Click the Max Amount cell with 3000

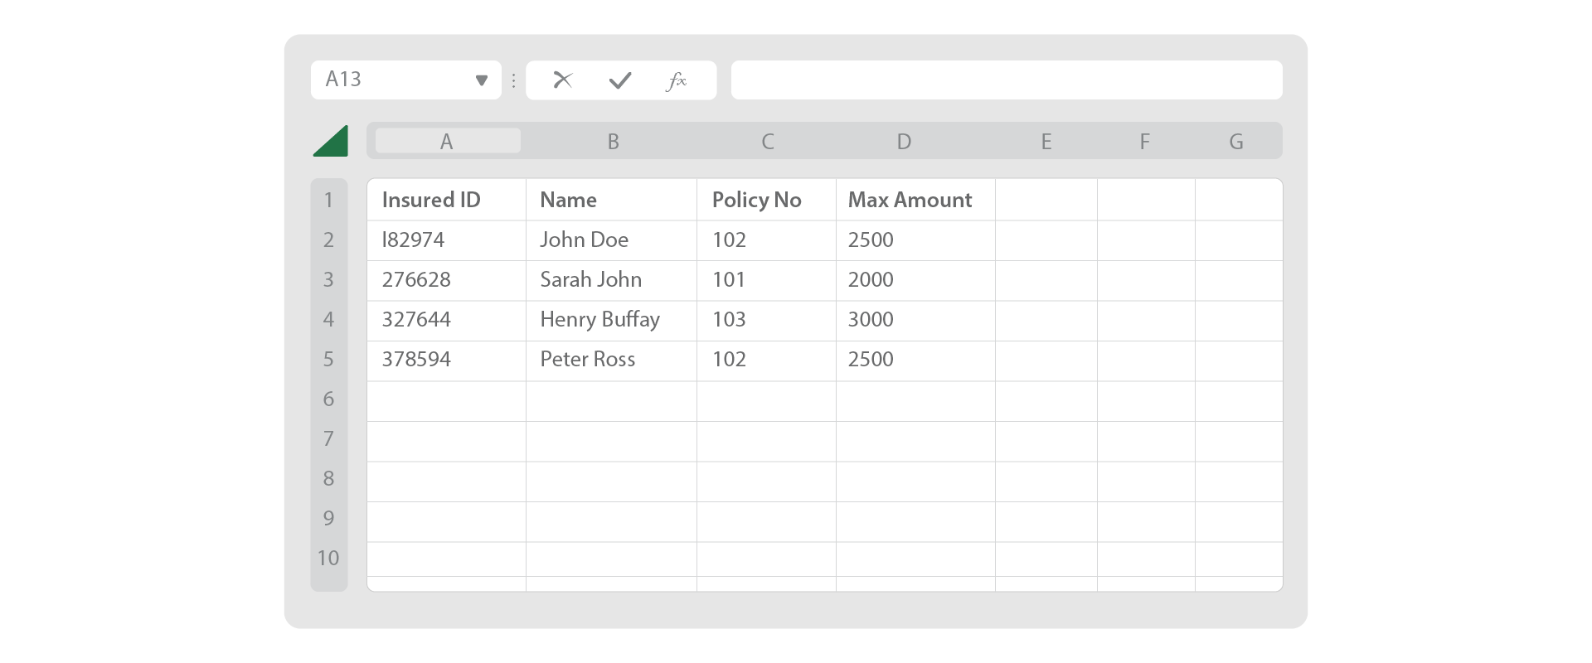point(915,320)
